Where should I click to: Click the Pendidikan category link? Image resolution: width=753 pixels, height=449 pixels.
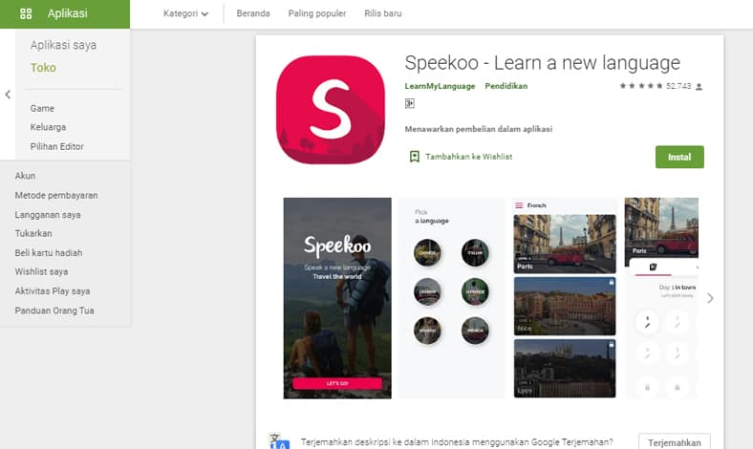tap(506, 86)
